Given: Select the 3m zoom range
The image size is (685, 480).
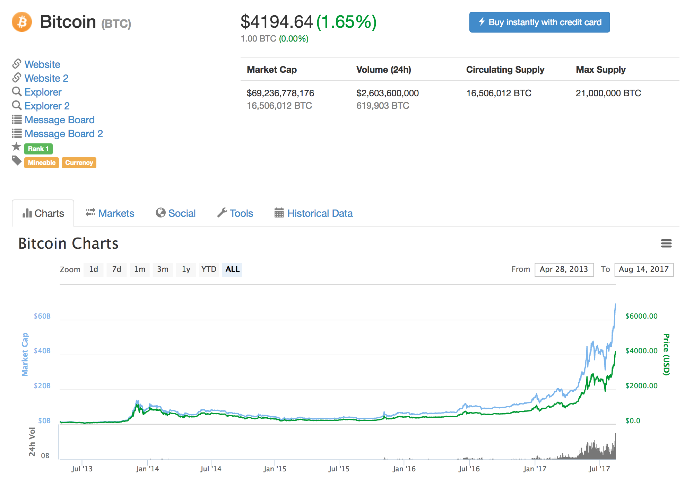Looking at the screenshot, I should point(163,269).
